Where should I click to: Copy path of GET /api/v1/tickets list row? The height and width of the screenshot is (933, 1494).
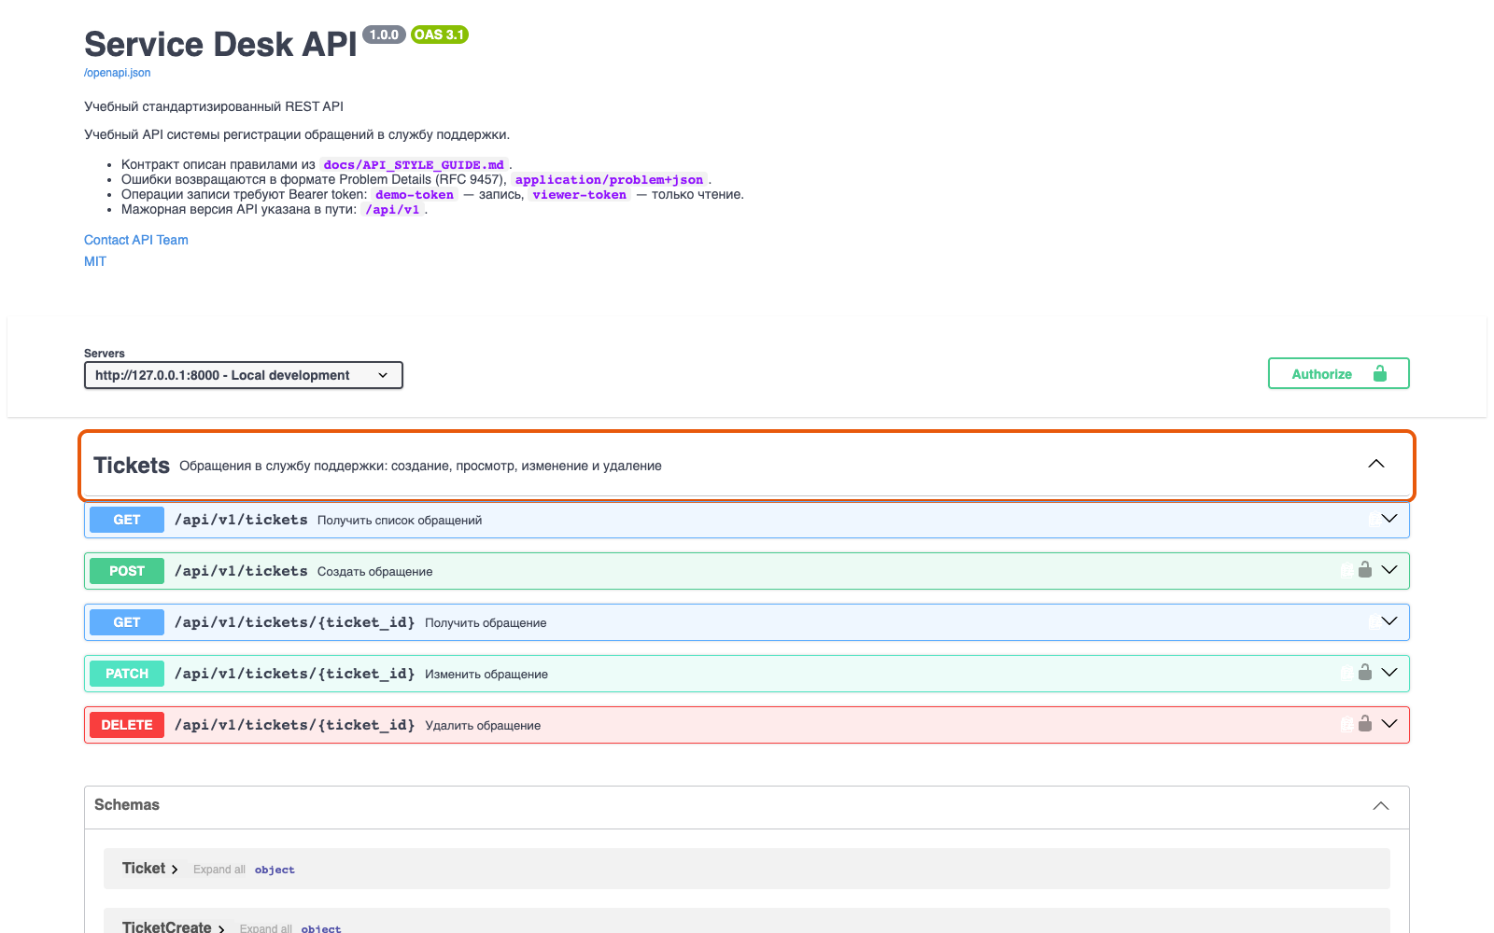1374,520
